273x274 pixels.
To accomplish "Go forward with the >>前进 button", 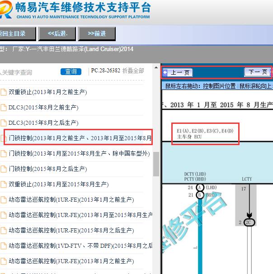I will pos(97,34).
